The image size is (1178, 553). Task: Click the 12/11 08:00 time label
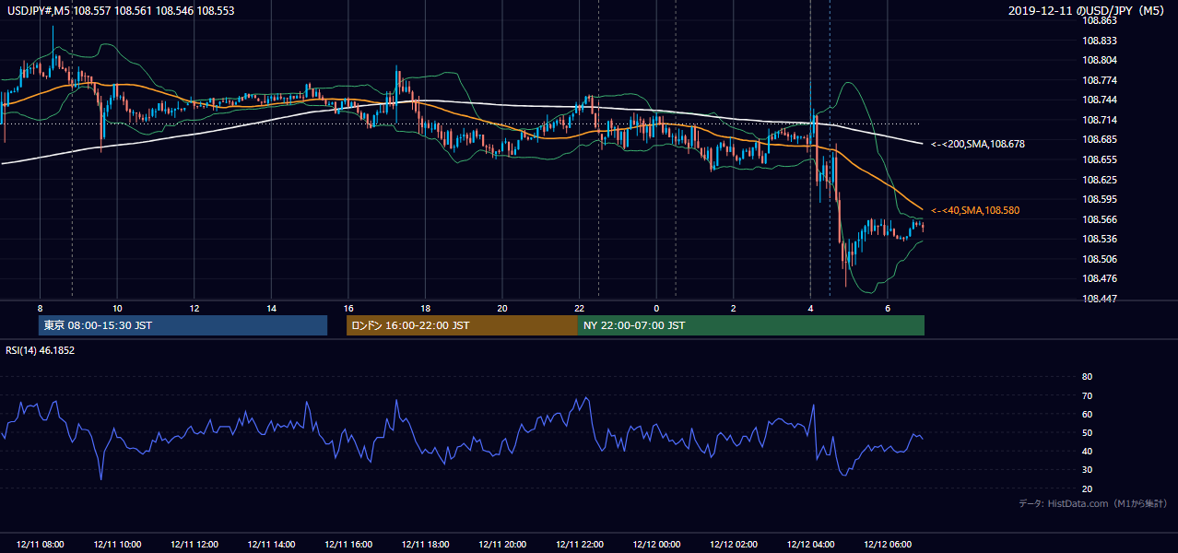[x=40, y=545]
